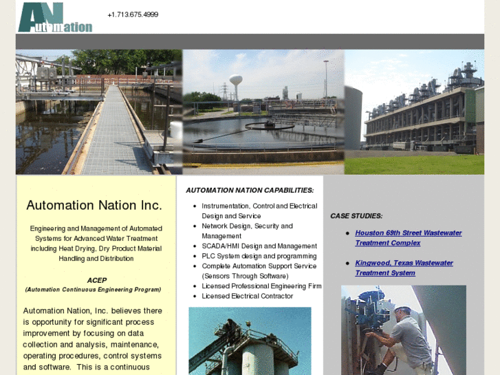Click the silo tower photo under capabilities
The height and width of the screenshot is (375, 500).
(x=250, y=341)
